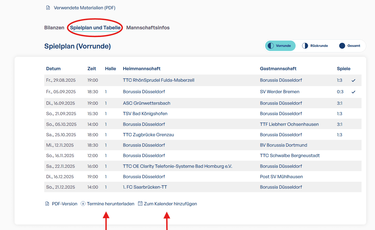Screen dimensions: 375x230
Task: Click the Zeit column header
Action: point(92,69)
